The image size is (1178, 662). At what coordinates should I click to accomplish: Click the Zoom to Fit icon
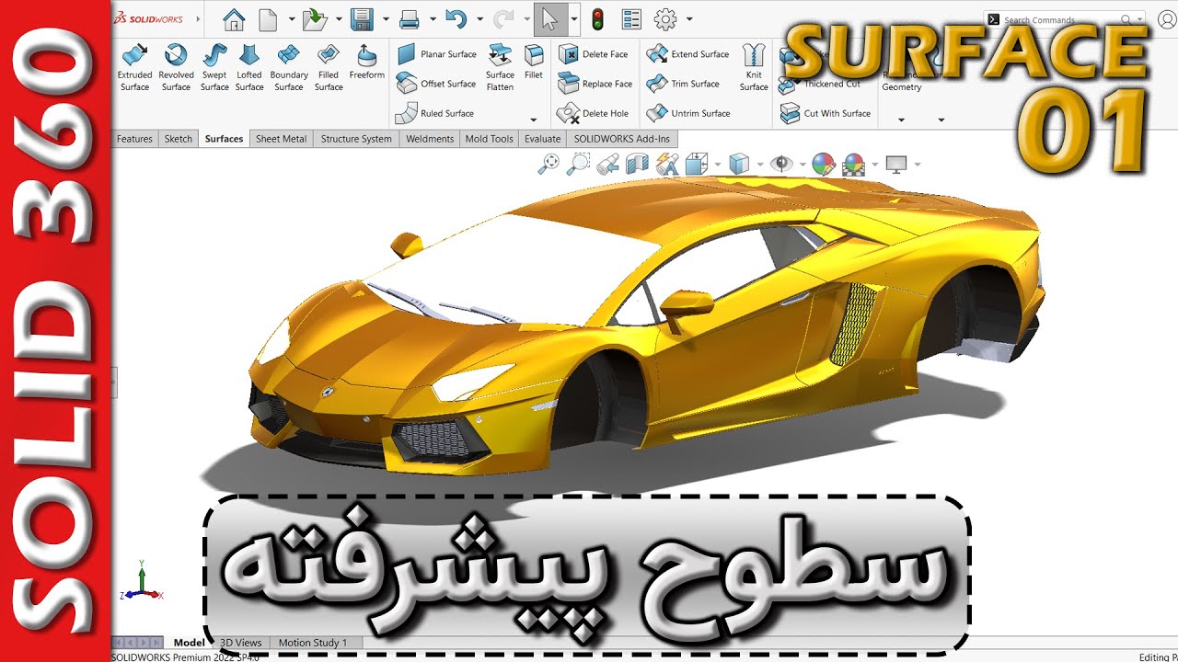click(x=549, y=165)
